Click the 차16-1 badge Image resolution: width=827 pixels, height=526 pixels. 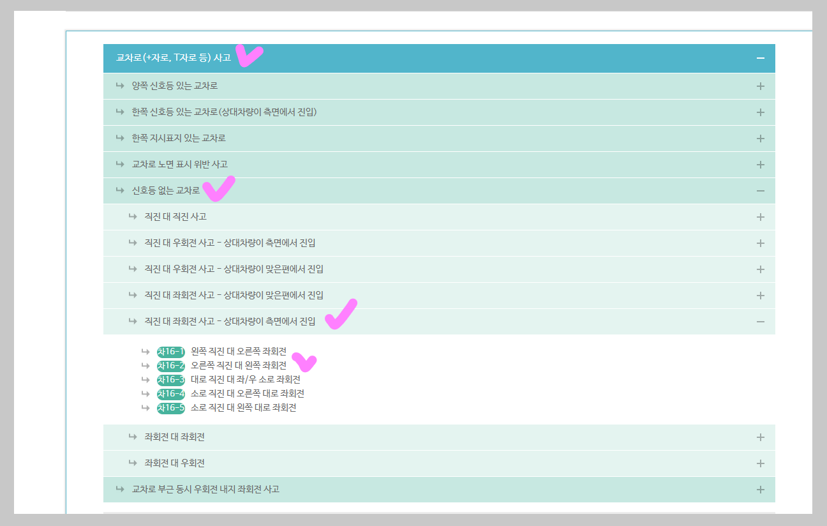171,352
